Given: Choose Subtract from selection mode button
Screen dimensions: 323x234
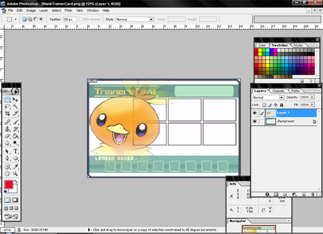Looking at the screenshot, I should click(36, 19).
